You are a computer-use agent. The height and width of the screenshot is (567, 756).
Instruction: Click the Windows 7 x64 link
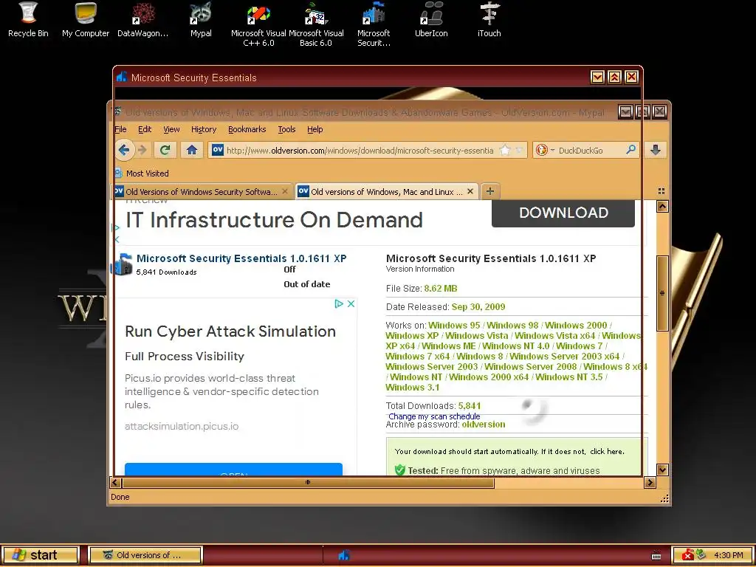pyautogui.click(x=418, y=357)
